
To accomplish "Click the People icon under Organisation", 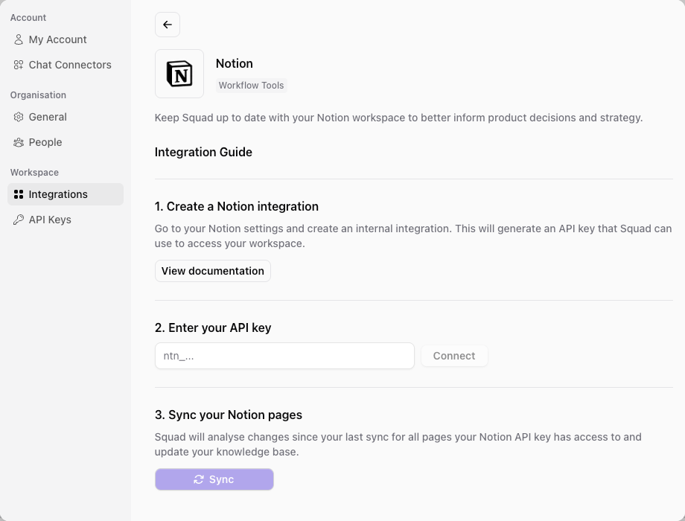I will click(18, 142).
